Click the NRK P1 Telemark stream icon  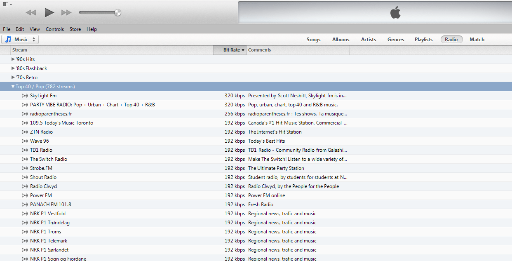point(25,241)
